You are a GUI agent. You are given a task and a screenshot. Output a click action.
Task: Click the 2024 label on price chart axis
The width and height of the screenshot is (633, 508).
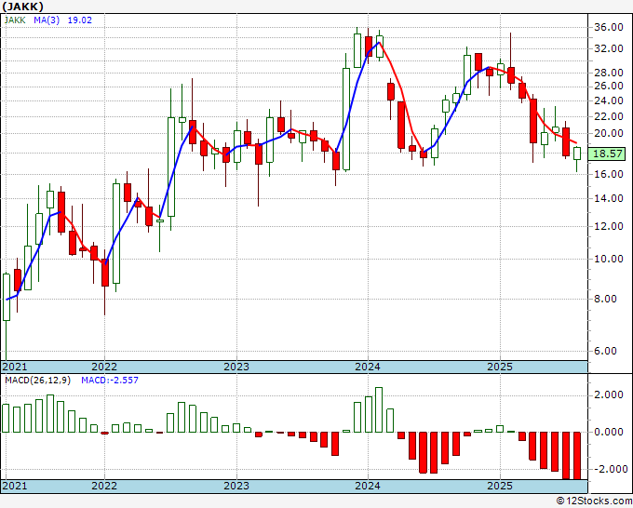click(368, 367)
